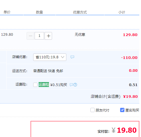Click the 实付款 ¥19.80 total amount
The image size is (141, 137).
coord(117,130)
